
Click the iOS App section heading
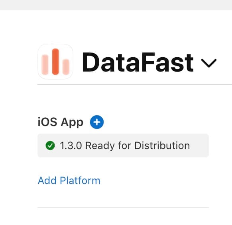click(x=61, y=122)
